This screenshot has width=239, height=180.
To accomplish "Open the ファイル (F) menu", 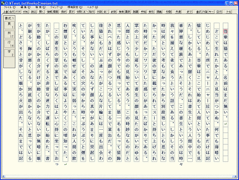I will (10, 7).
